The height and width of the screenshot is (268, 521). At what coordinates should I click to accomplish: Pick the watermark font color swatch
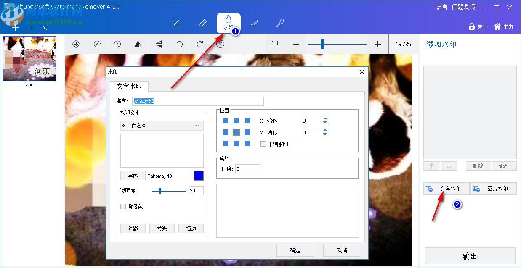[198, 175]
